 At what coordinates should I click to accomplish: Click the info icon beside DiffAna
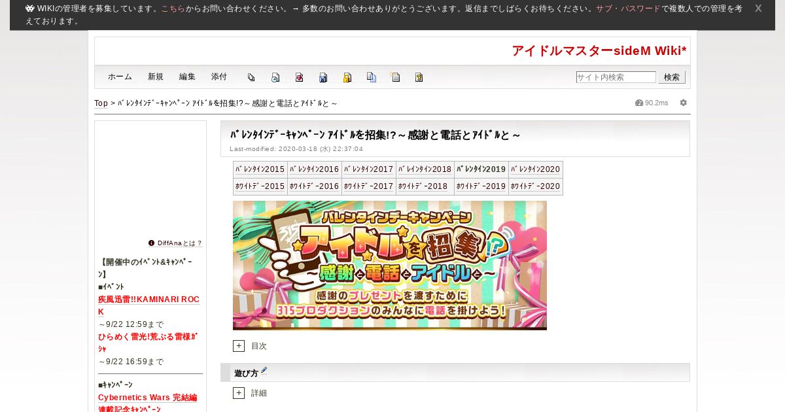point(152,243)
